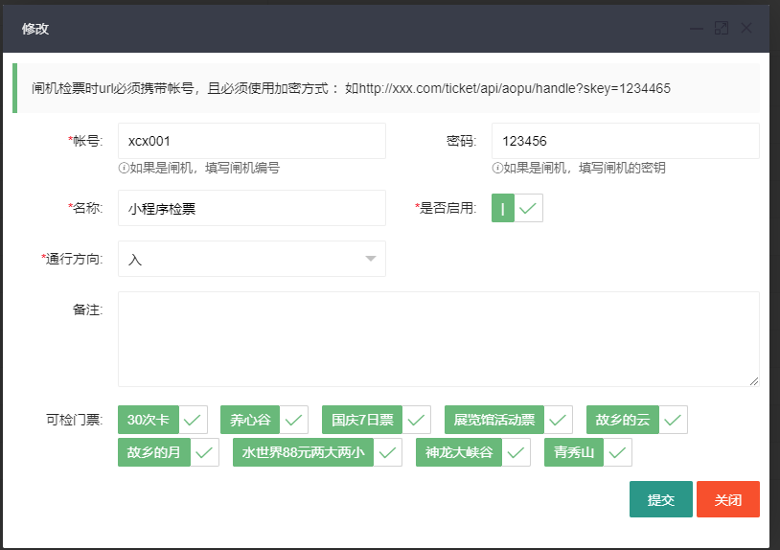Open the 通行方向 dropdown

(251, 259)
